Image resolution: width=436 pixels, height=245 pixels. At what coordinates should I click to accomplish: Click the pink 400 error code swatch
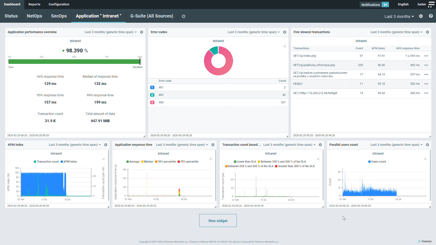(152, 102)
